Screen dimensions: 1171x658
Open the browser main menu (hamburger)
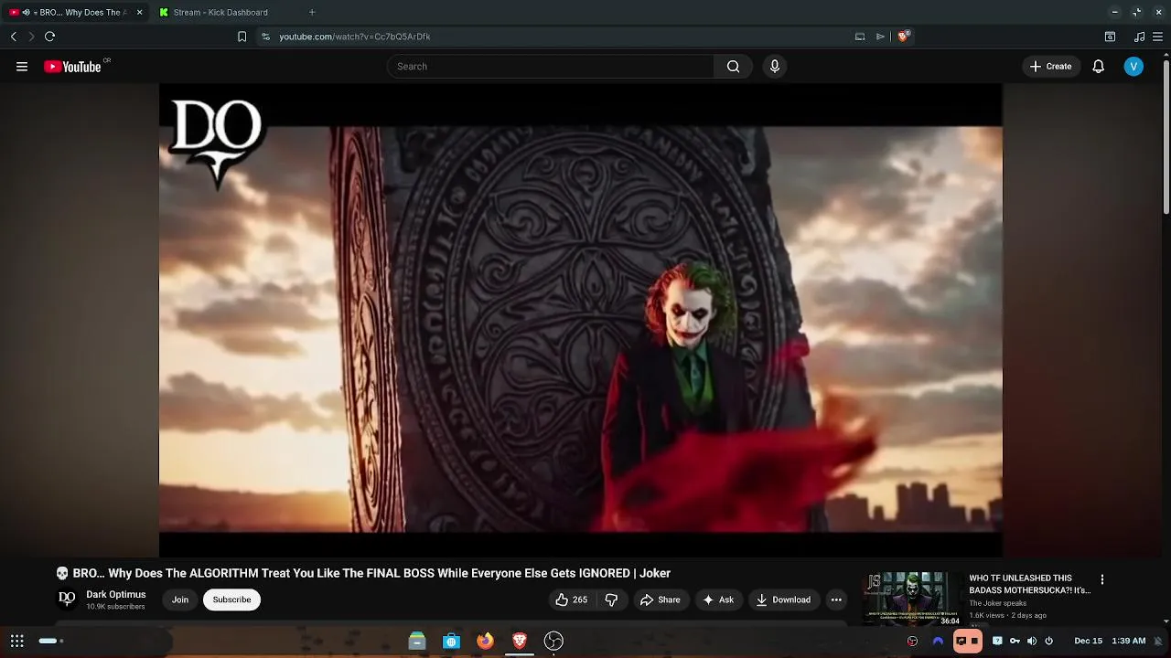coord(1158,37)
